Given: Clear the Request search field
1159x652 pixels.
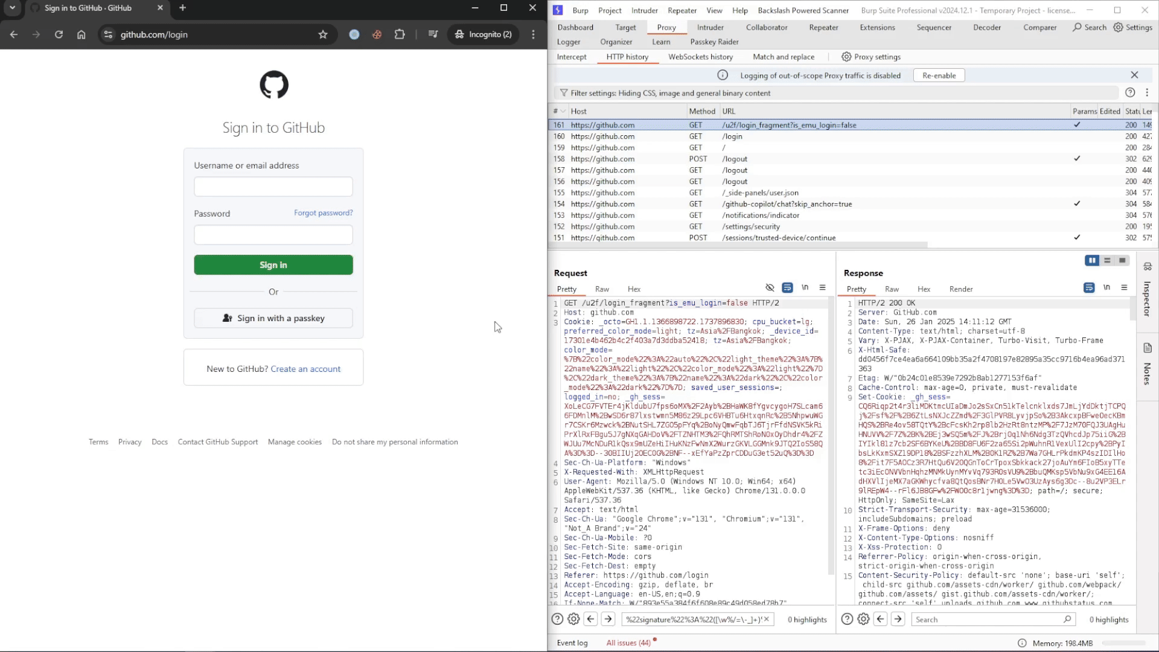Looking at the screenshot, I should 767,619.
